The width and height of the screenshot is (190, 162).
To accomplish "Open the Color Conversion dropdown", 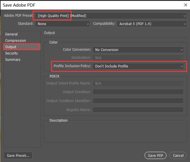I will pyautogui.click(x=138, y=50).
